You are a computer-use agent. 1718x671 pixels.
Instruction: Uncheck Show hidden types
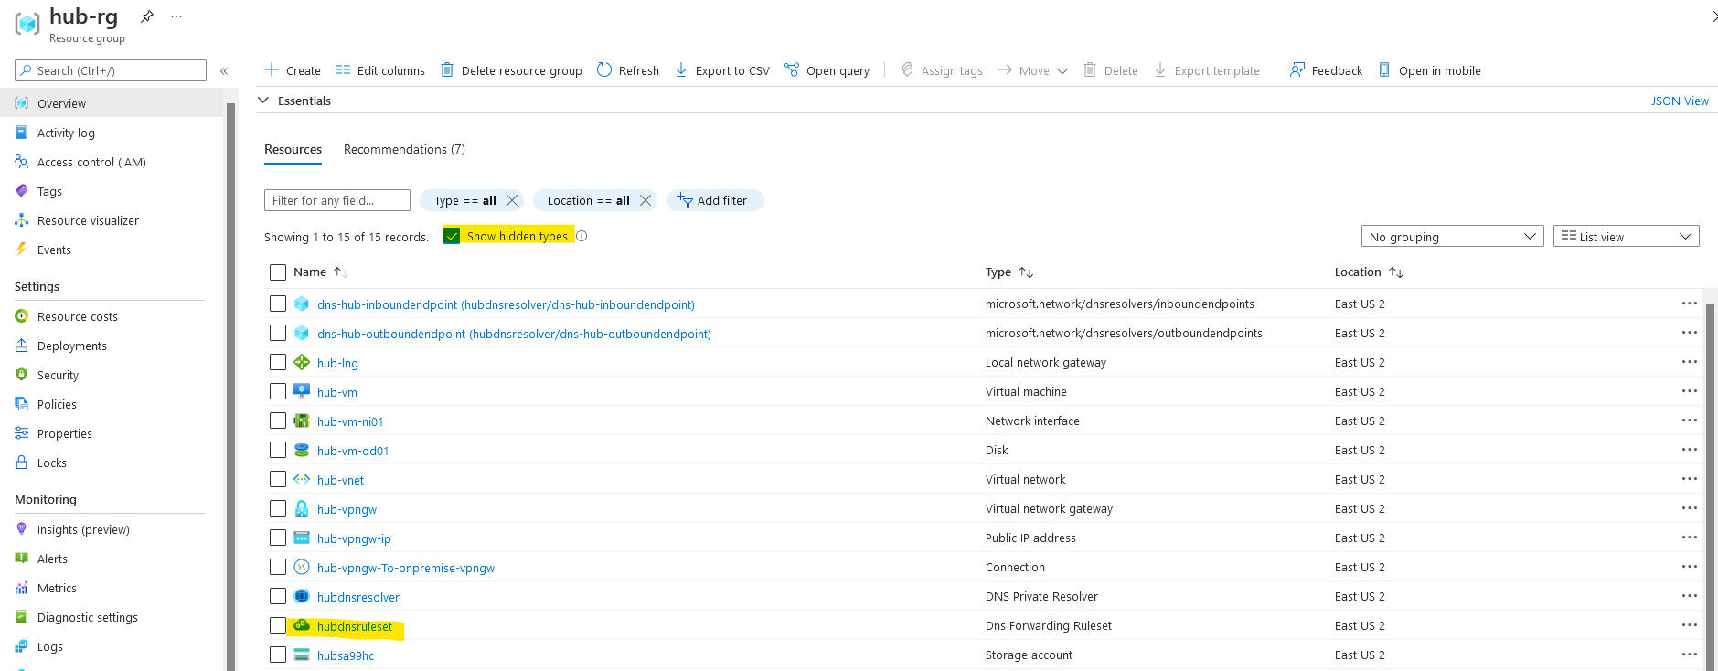[452, 236]
